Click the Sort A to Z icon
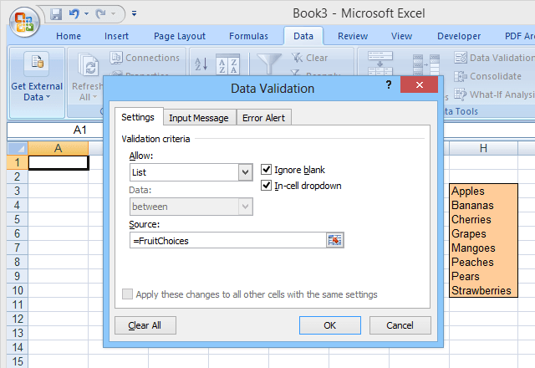The height and width of the screenshot is (368, 535). pyautogui.click(x=201, y=65)
